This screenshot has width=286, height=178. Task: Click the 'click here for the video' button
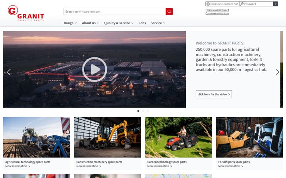214,94
